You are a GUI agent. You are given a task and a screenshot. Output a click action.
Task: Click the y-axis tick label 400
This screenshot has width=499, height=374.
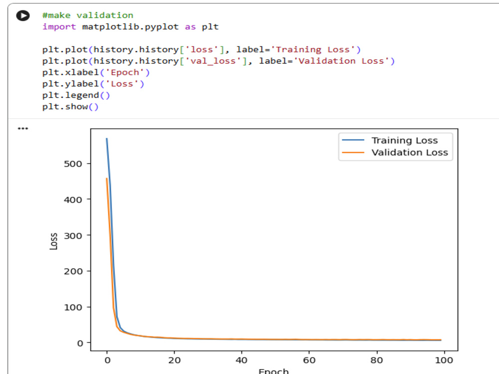click(x=73, y=200)
